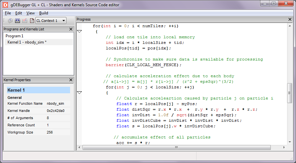
Task: Click the vertical scrollbar thumb in code editor
Action: pyautogui.click(x=289, y=93)
